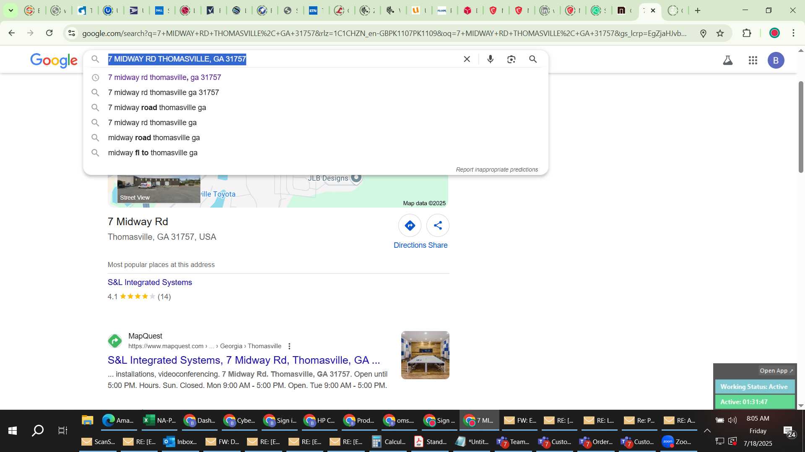805x452 pixels.
Task: Open MapQuest result title S&L Integrated Systems, 7 Midway Rd
Action: tap(244, 360)
